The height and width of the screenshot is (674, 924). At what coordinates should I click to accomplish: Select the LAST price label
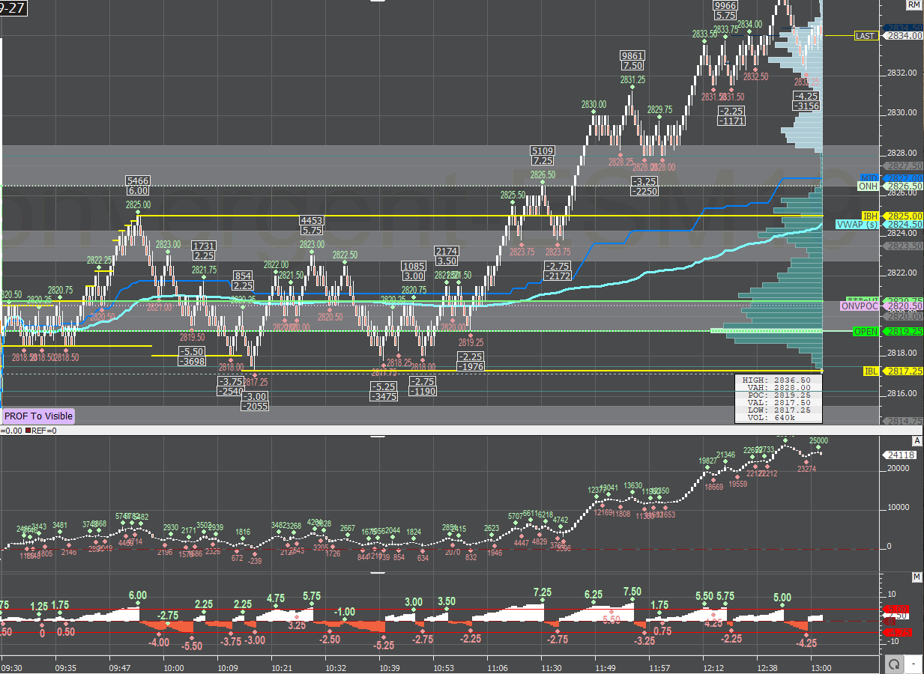866,35
